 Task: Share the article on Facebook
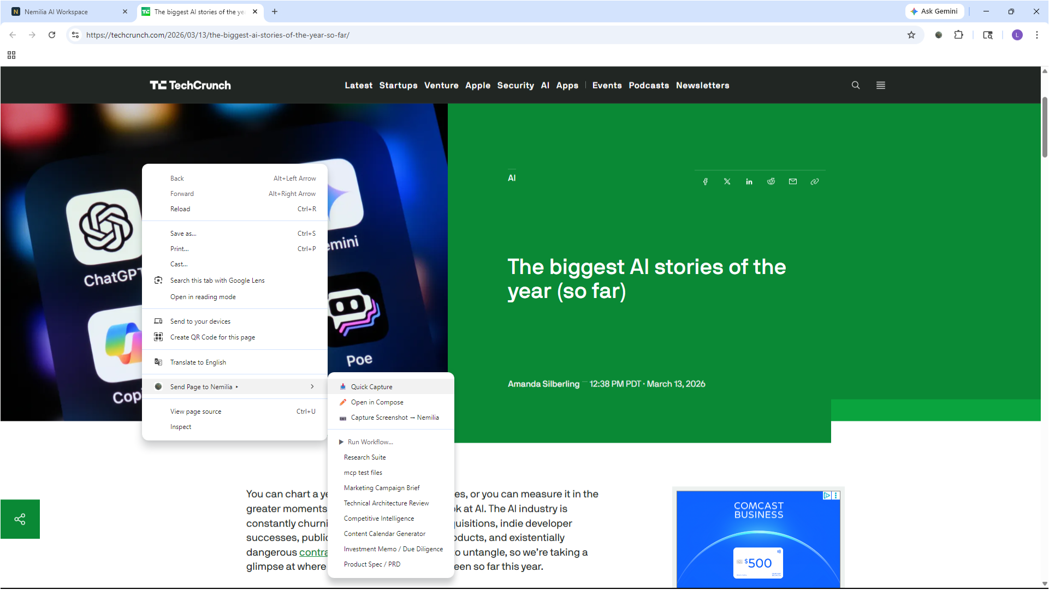pos(705,181)
